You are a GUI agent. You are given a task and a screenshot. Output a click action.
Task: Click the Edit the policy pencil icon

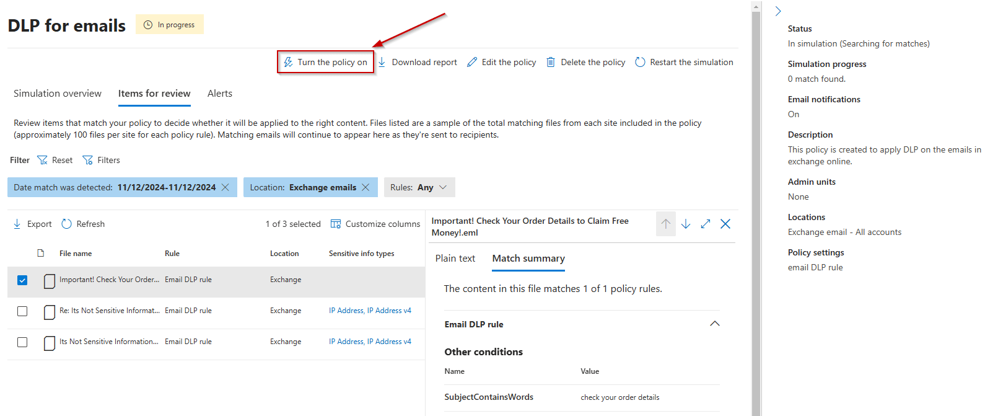click(472, 62)
